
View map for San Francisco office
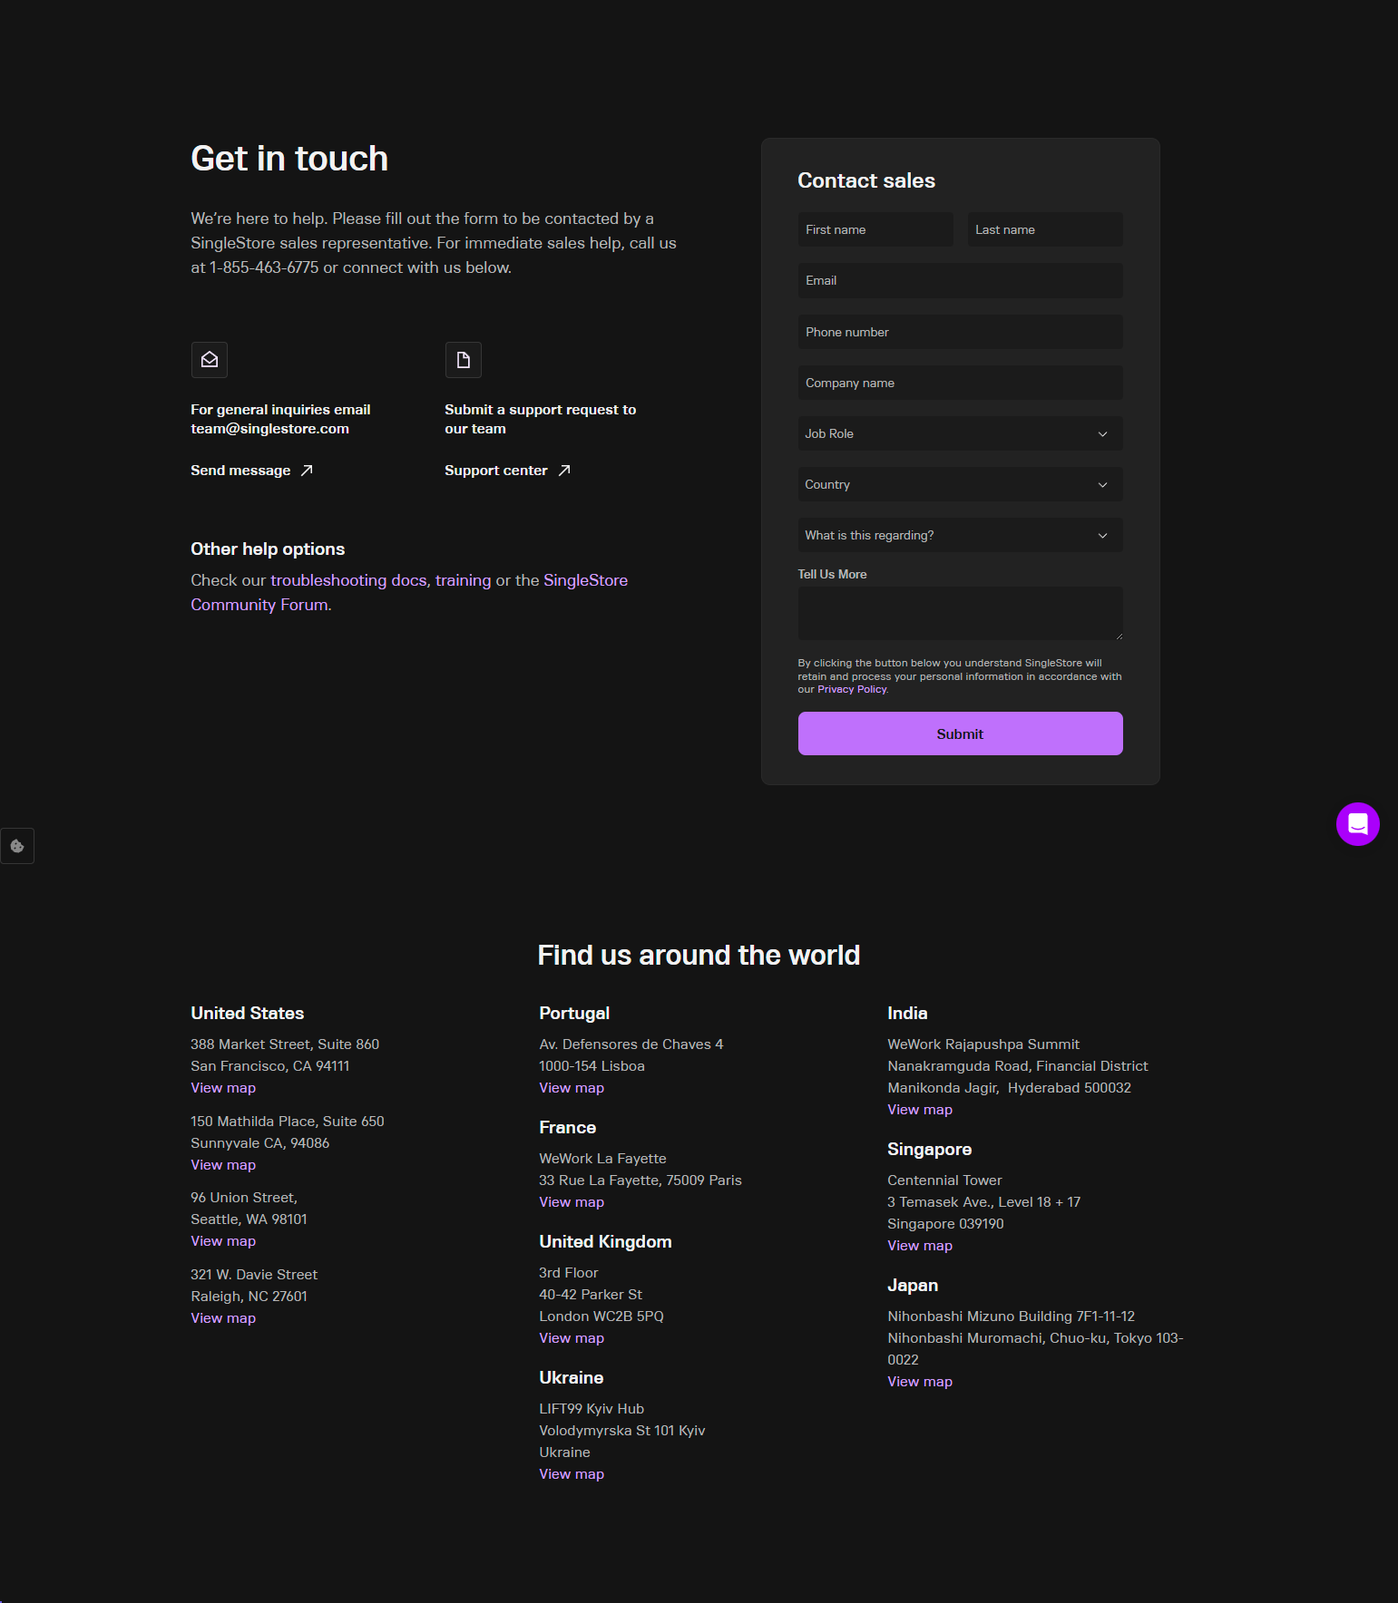click(223, 1088)
